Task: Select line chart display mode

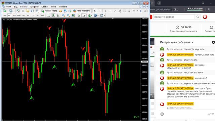Action: pos(58,15)
